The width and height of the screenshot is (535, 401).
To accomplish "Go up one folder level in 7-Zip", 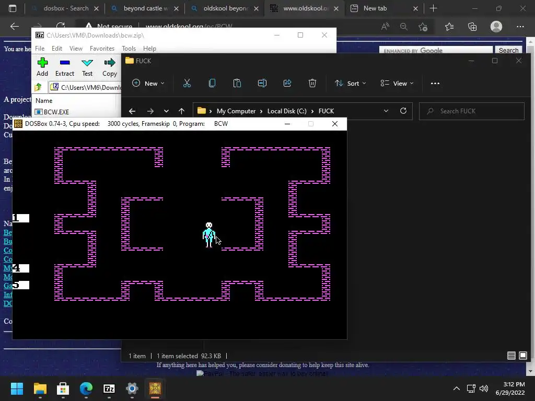I will click(x=38, y=87).
